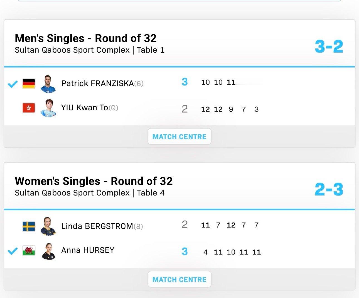Click the German flag icon

(x=29, y=84)
